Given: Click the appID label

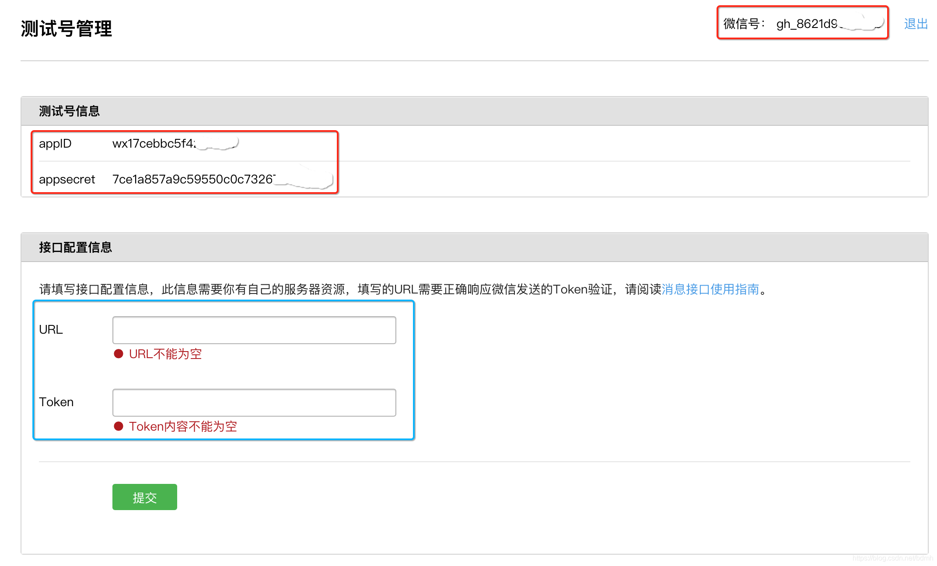Looking at the screenshot, I should (x=55, y=144).
